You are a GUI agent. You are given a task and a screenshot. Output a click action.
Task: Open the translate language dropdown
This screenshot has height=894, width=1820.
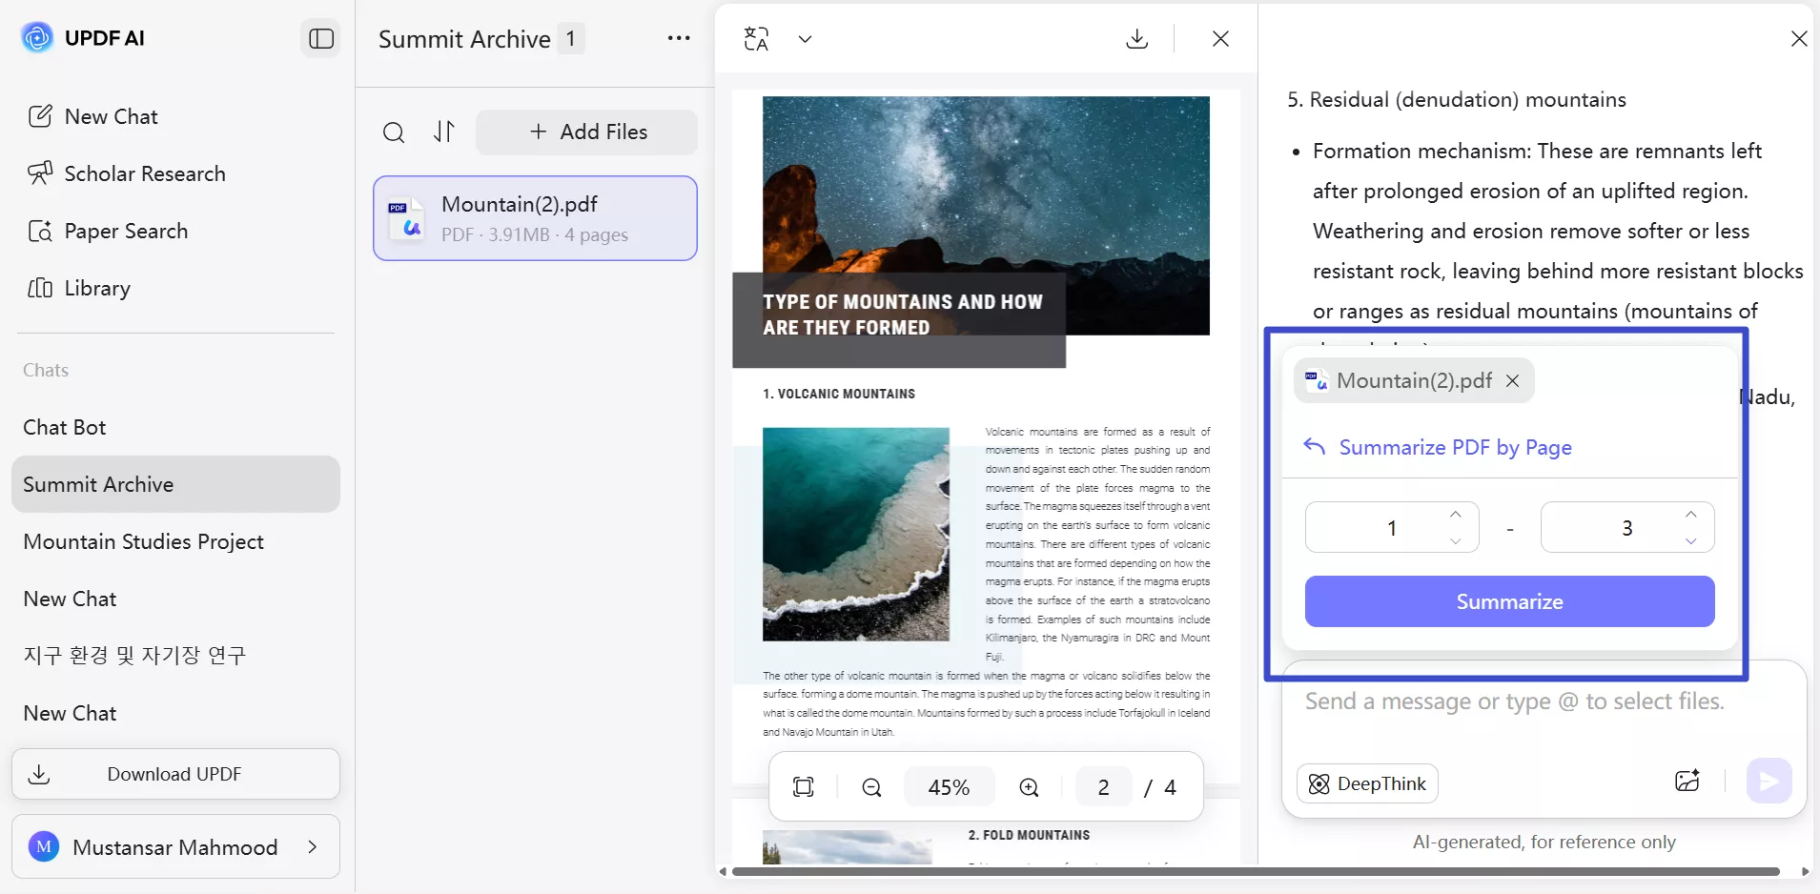tap(804, 39)
